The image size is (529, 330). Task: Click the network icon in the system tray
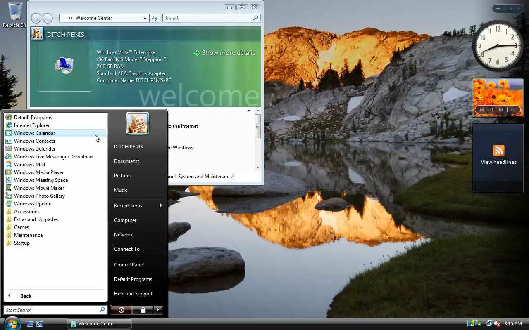click(x=489, y=324)
